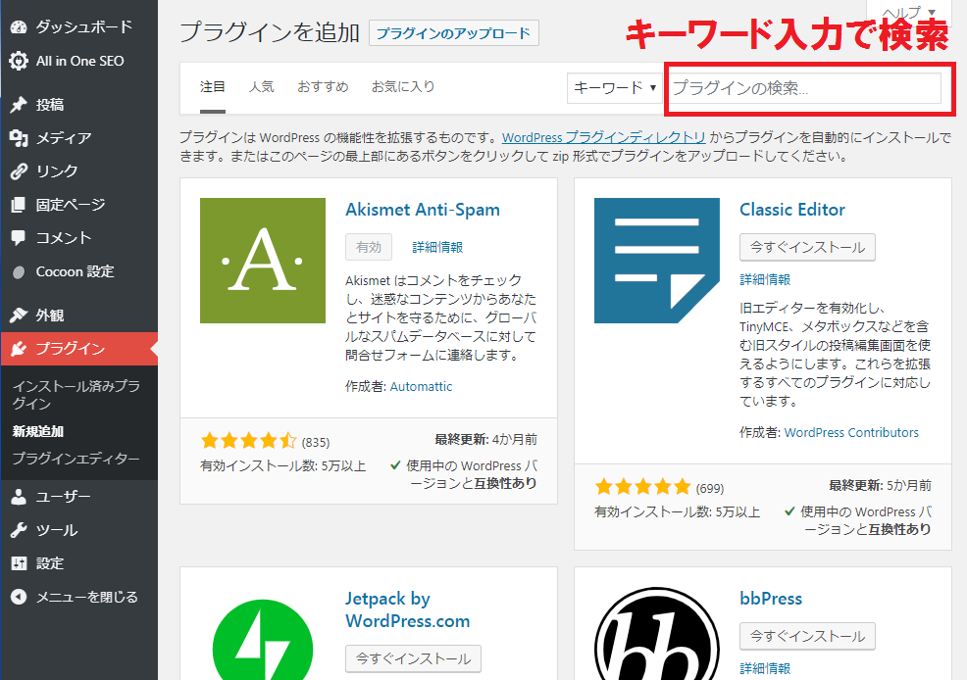Open the 投稿 menu item
967x680 pixels.
coord(78,105)
